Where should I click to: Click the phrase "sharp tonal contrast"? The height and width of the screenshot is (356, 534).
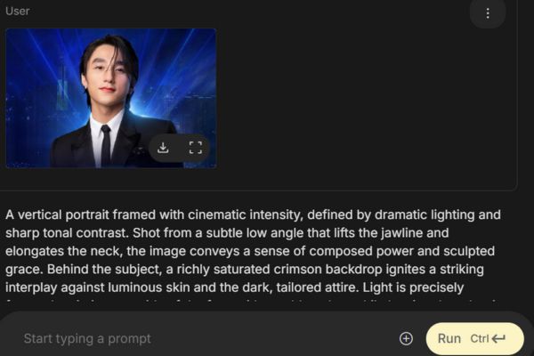(x=73, y=233)
